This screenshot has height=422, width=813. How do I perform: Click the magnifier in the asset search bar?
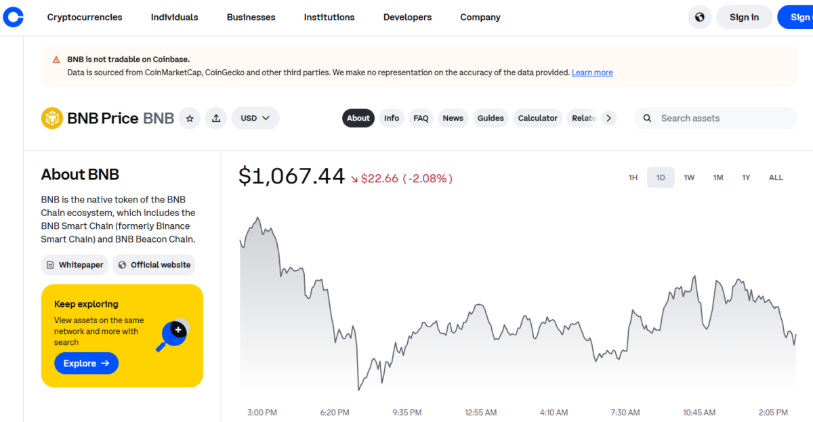647,118
